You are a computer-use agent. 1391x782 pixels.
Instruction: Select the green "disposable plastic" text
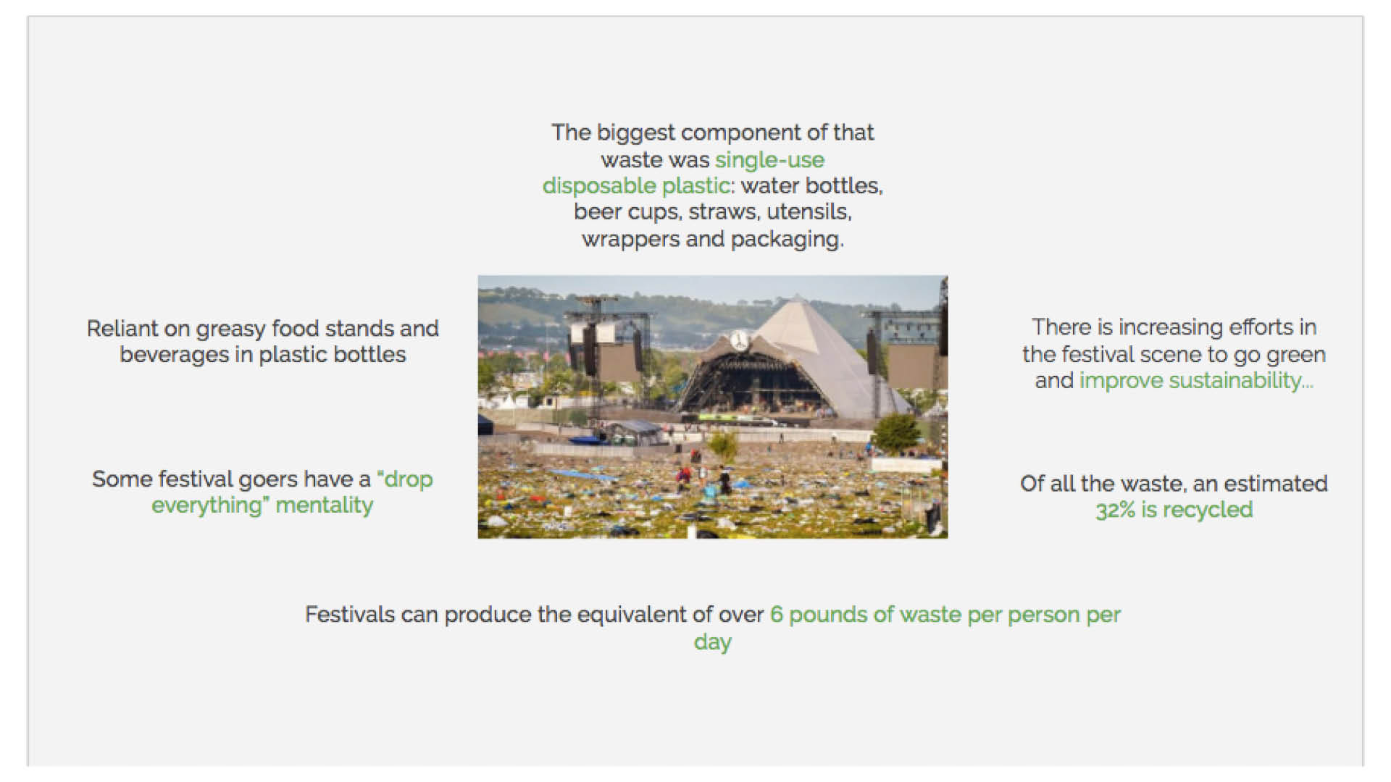point(636,186)
